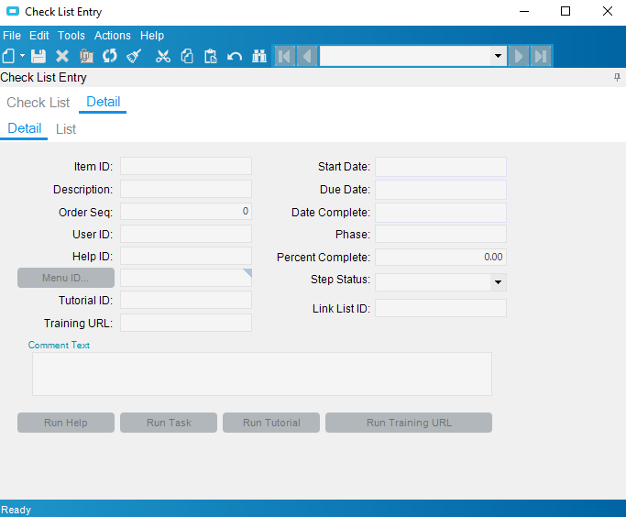The width and height of the screenshot is (626, 517).
Task: Click the Tutorial ID field
Action: pyautogui.click(x=186, y=300)
